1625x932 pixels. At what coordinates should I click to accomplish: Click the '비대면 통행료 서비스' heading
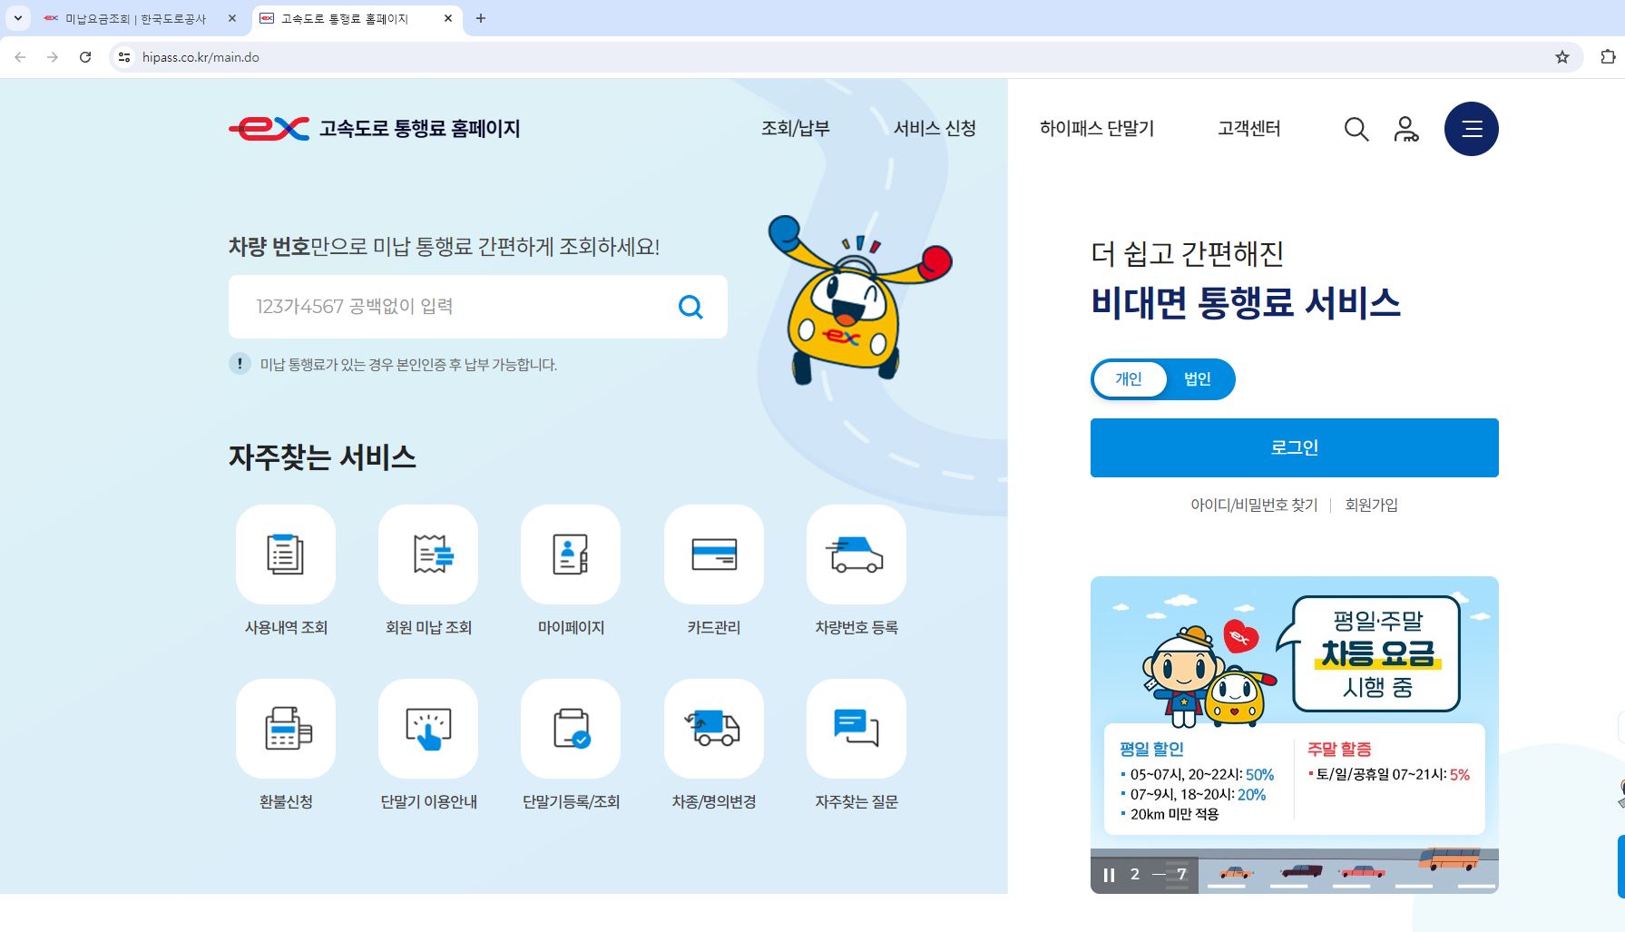pyautogui.click(x=1246, y=303)
